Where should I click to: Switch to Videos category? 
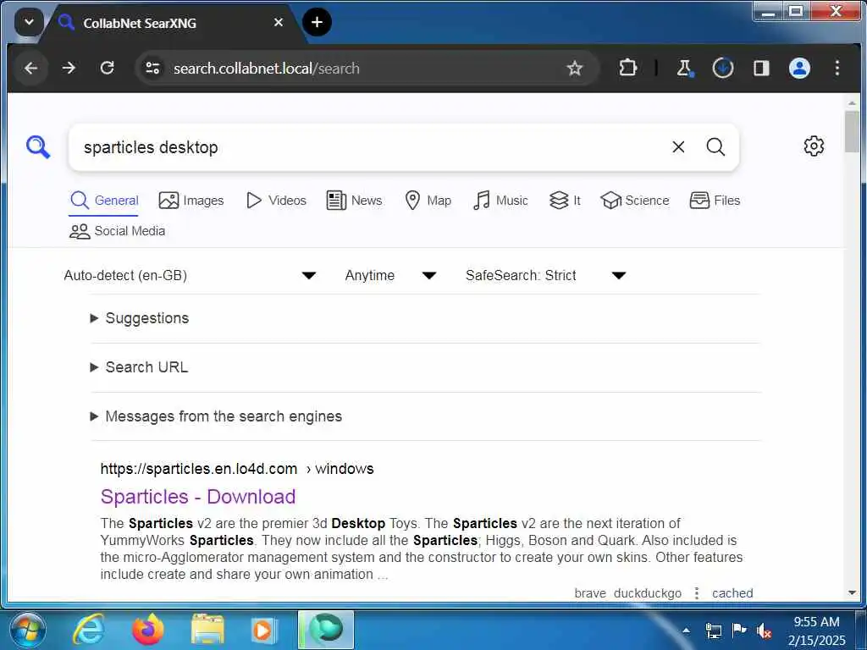(x=276, y=201)
